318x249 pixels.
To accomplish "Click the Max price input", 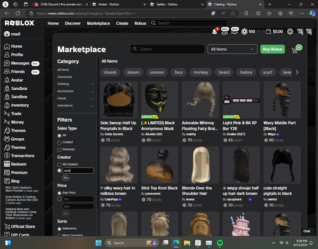I will 78,206.
